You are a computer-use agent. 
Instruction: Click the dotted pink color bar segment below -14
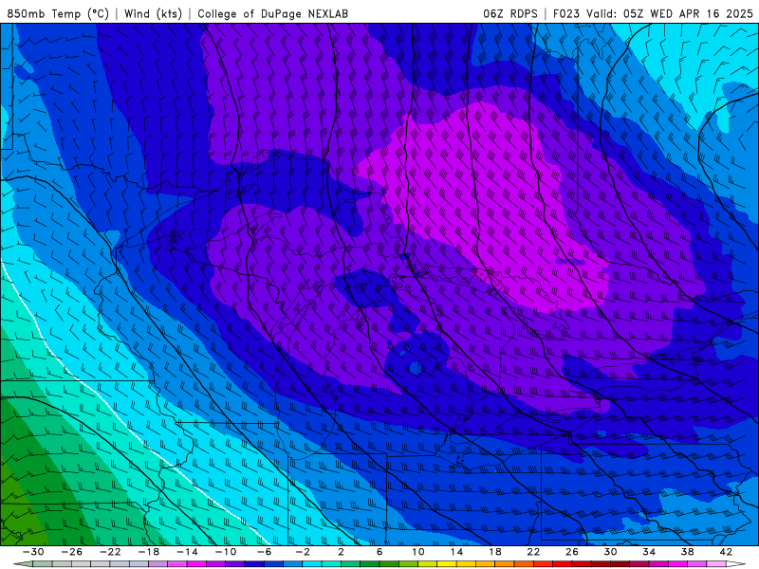click(x=177, y=564)
